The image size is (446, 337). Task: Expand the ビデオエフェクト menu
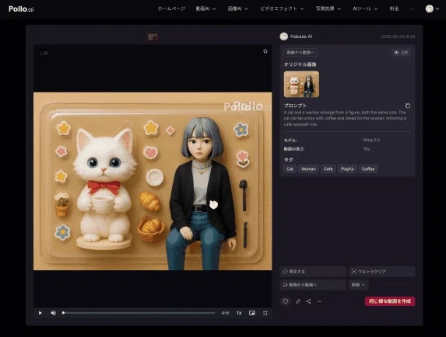282,9
